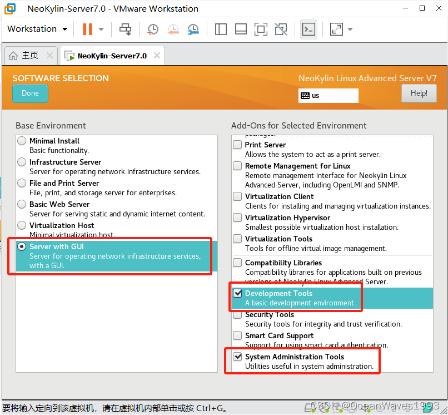448x415 pixels.
Task: Click the 'Add-Ons for Selected Environment' heading
Action: coord(298,126)
